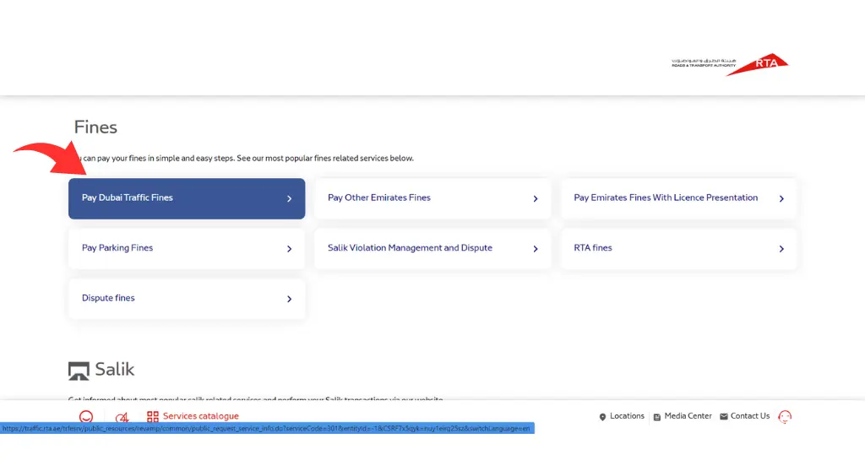This screenshot has width=865, height=471.
Task: Open Pay Emirates Fines With Licence Presentation
Action: click(x=678, y=198)
